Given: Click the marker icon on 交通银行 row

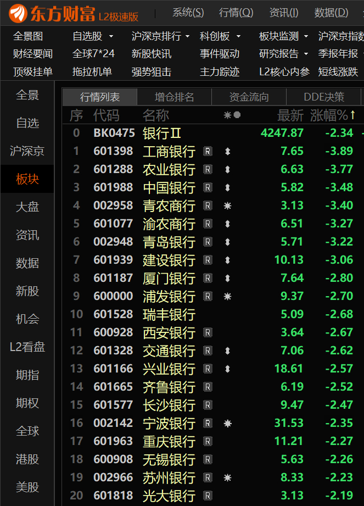Looking at the screenshot, I should tap(228, 351).
